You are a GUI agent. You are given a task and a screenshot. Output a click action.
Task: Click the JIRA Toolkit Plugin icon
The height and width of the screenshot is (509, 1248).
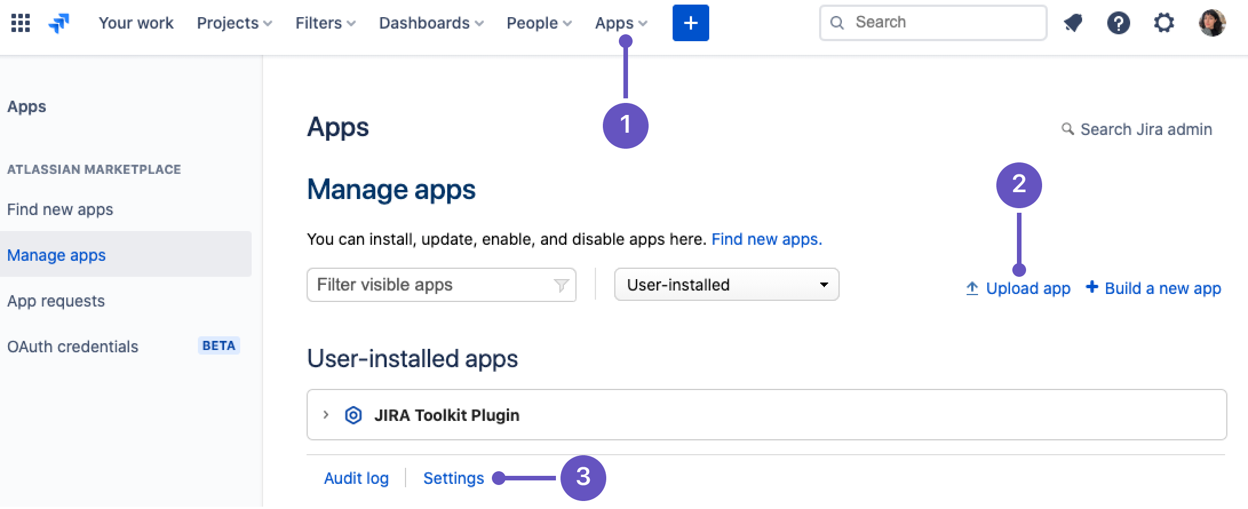click(x=353, y=415)
